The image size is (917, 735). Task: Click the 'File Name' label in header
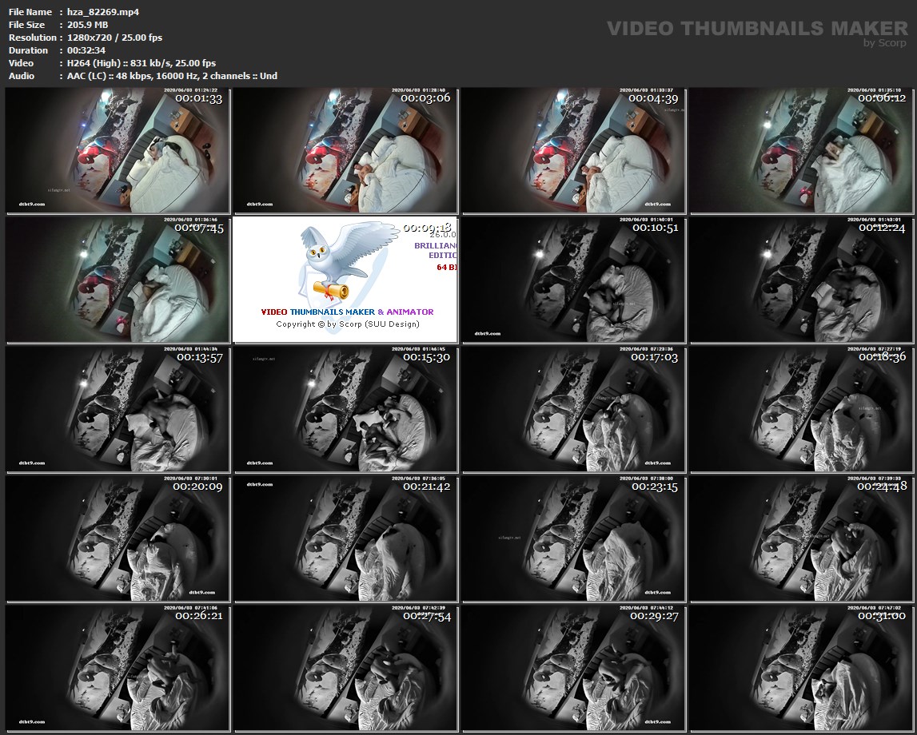click(30, 12)
